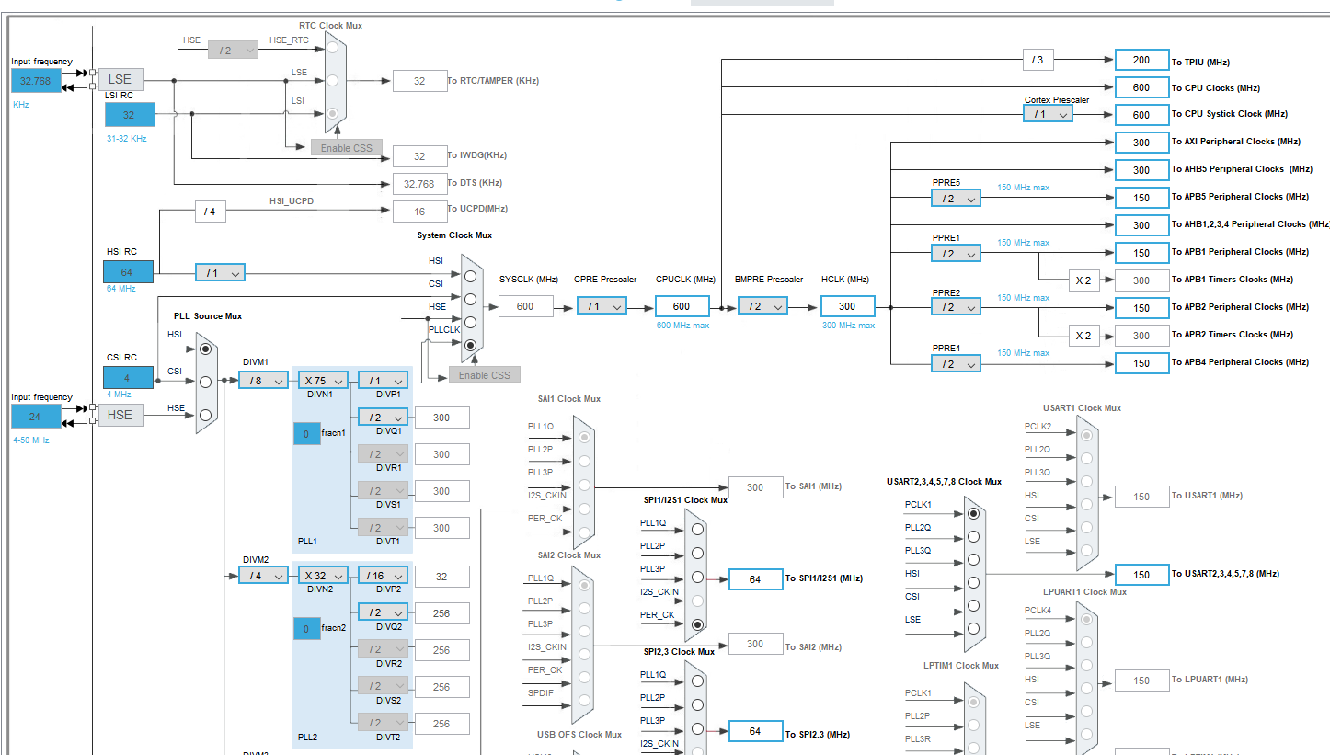This screenshot has height=755, width=1330.
Task: Select PLLCLK in the System Clock Mux
Action: click(x=470, y=345)
